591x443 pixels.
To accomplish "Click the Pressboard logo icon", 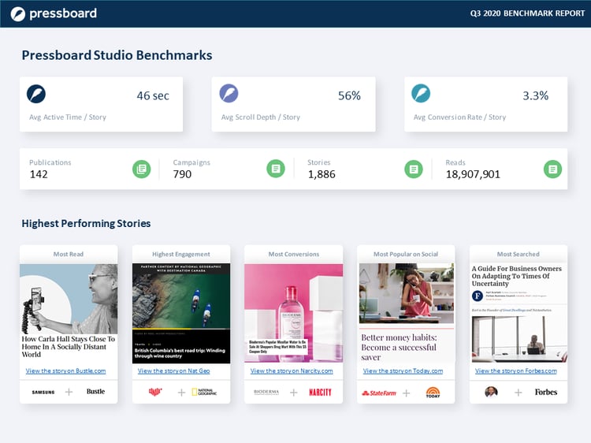I will click(x=17, y=14).
